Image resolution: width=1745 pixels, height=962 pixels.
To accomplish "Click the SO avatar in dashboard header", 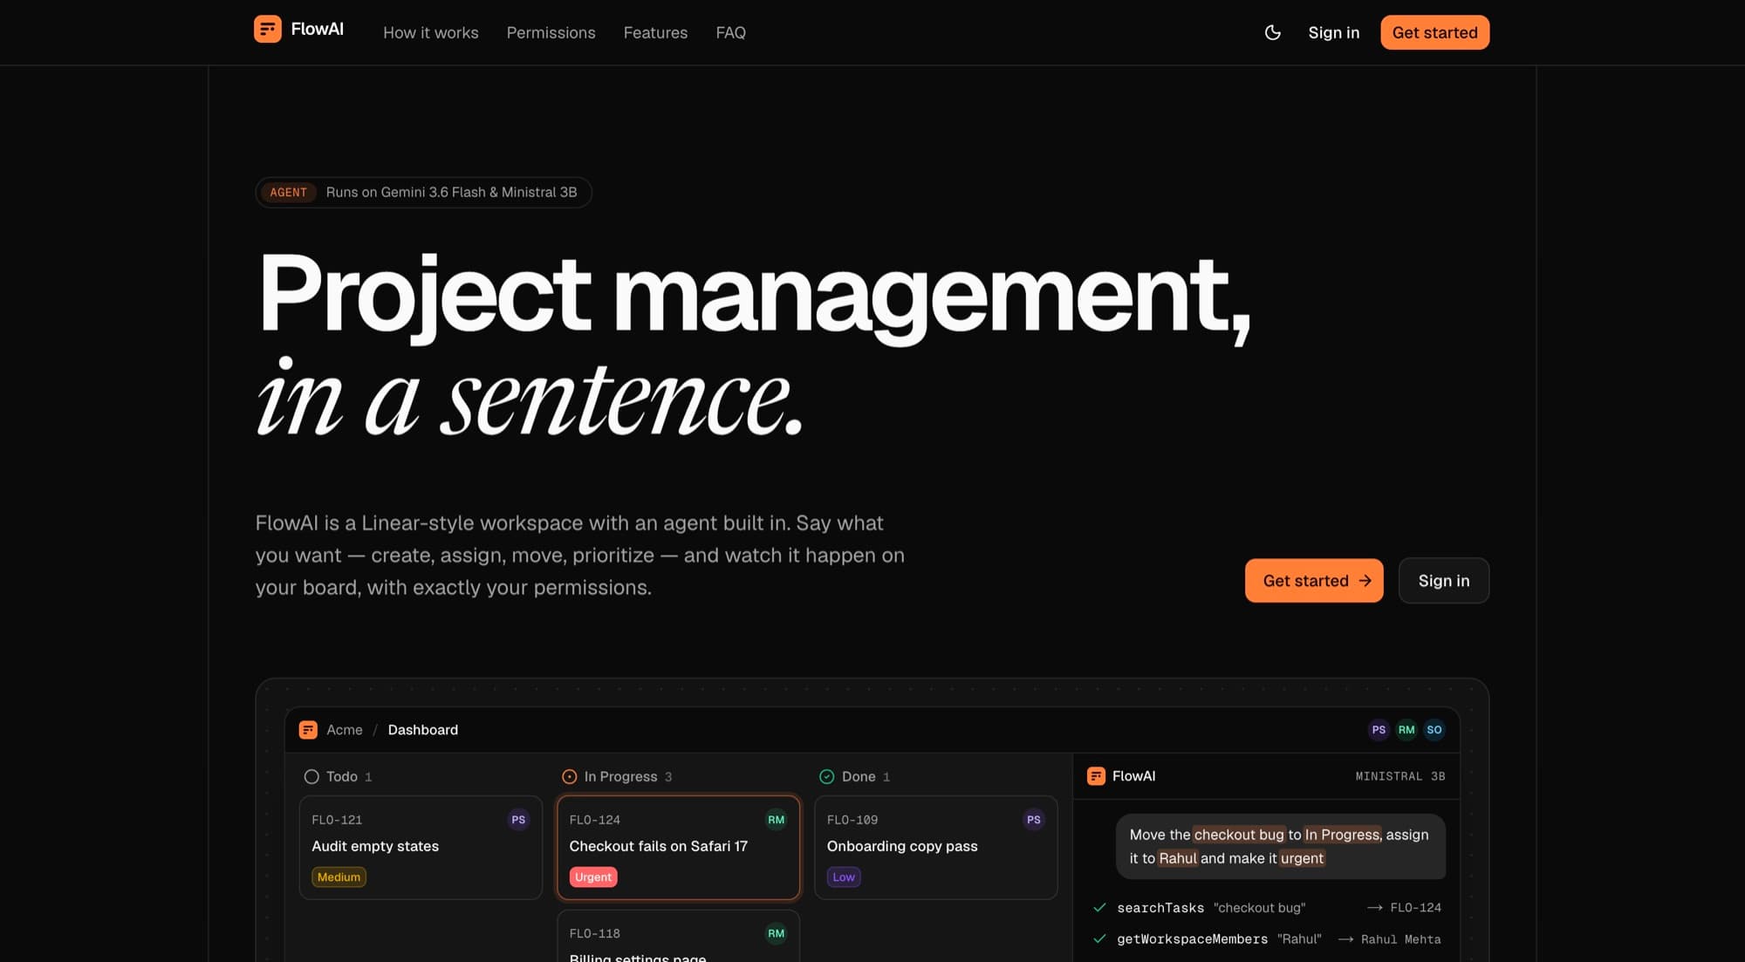I will pyautogui.click(x=1434, y=730).
